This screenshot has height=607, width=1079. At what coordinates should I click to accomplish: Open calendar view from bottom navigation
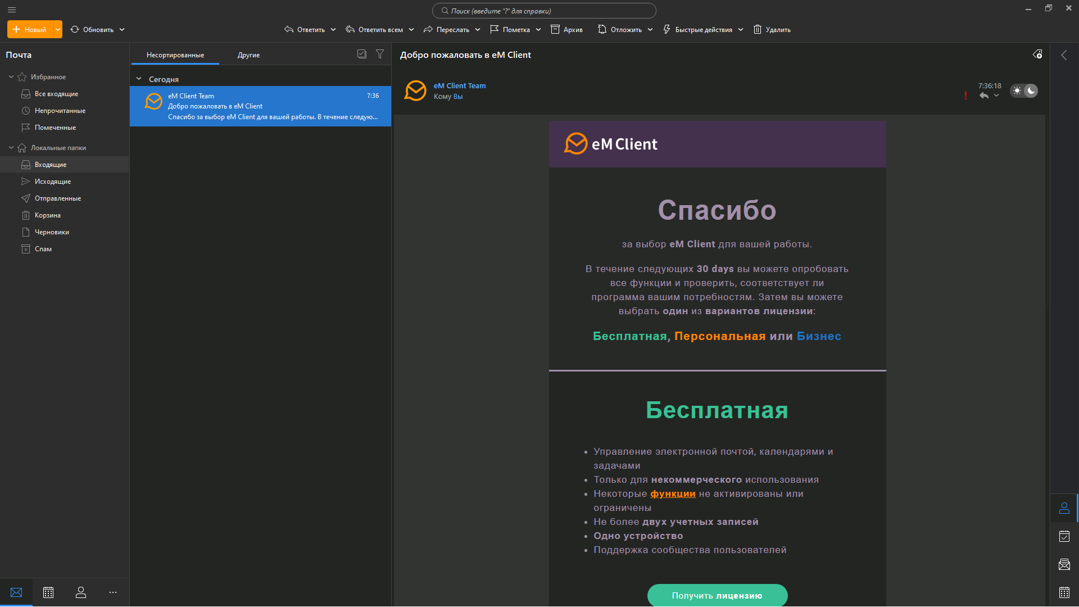coord(48,592)
